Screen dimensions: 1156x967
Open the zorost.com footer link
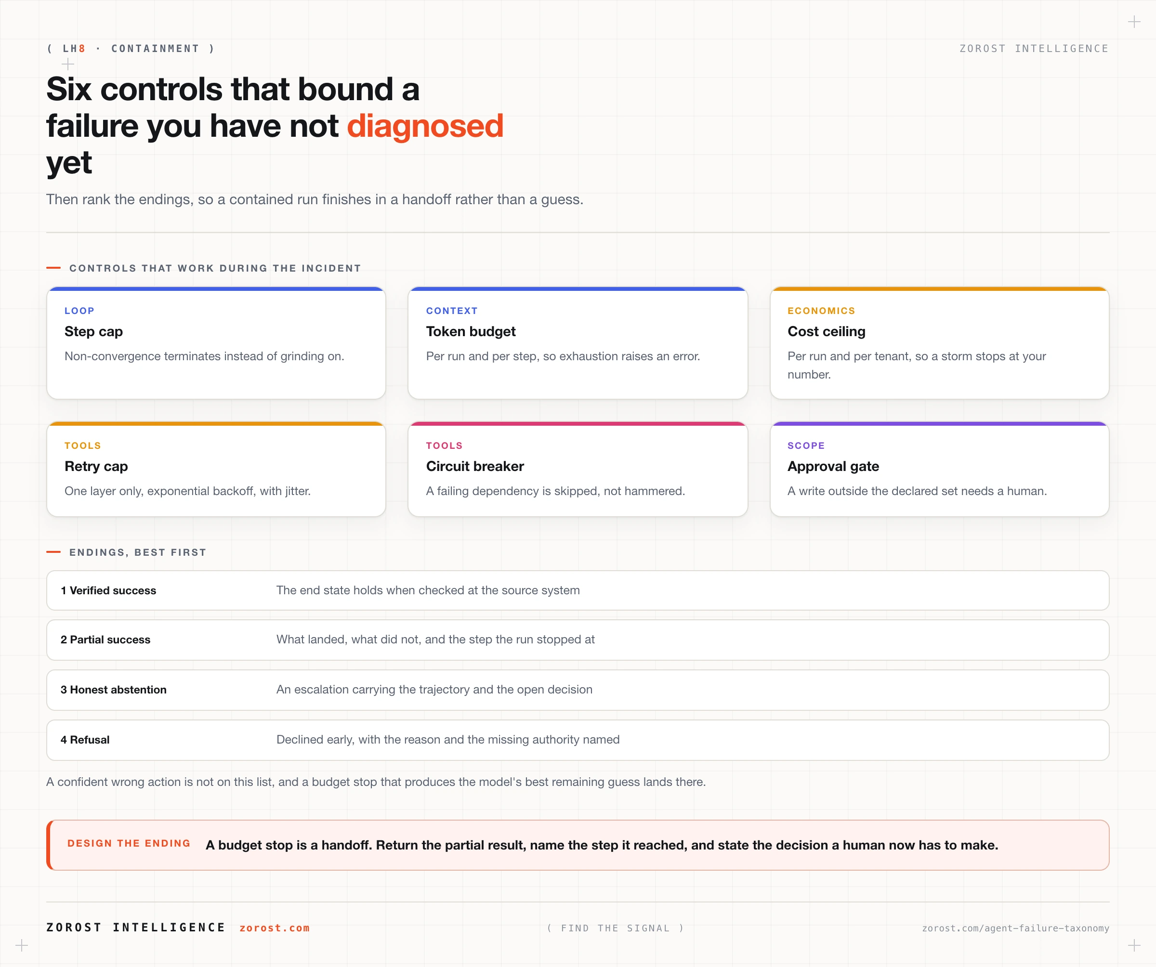[275, 928]
